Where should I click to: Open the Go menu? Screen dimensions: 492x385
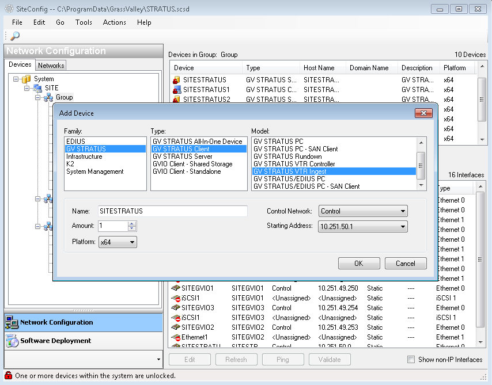(60, 22)
